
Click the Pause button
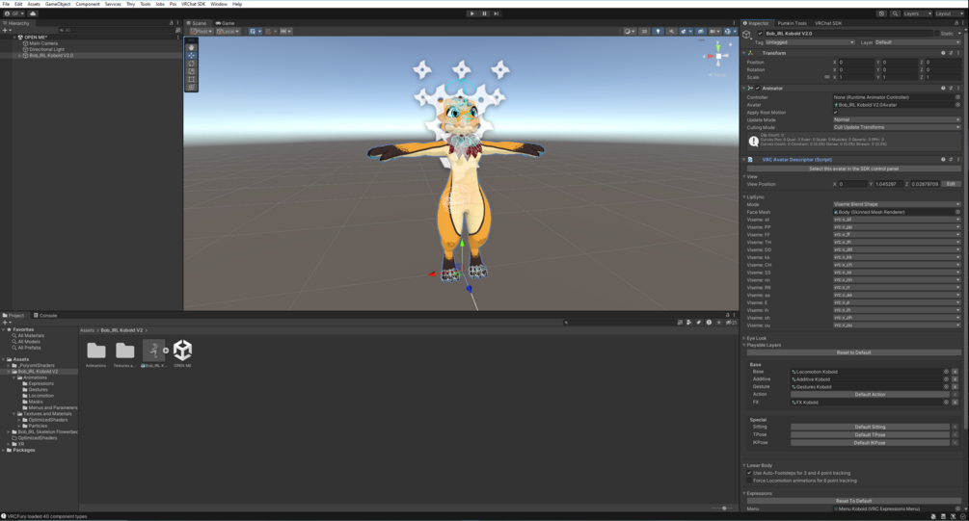[484, 13]
